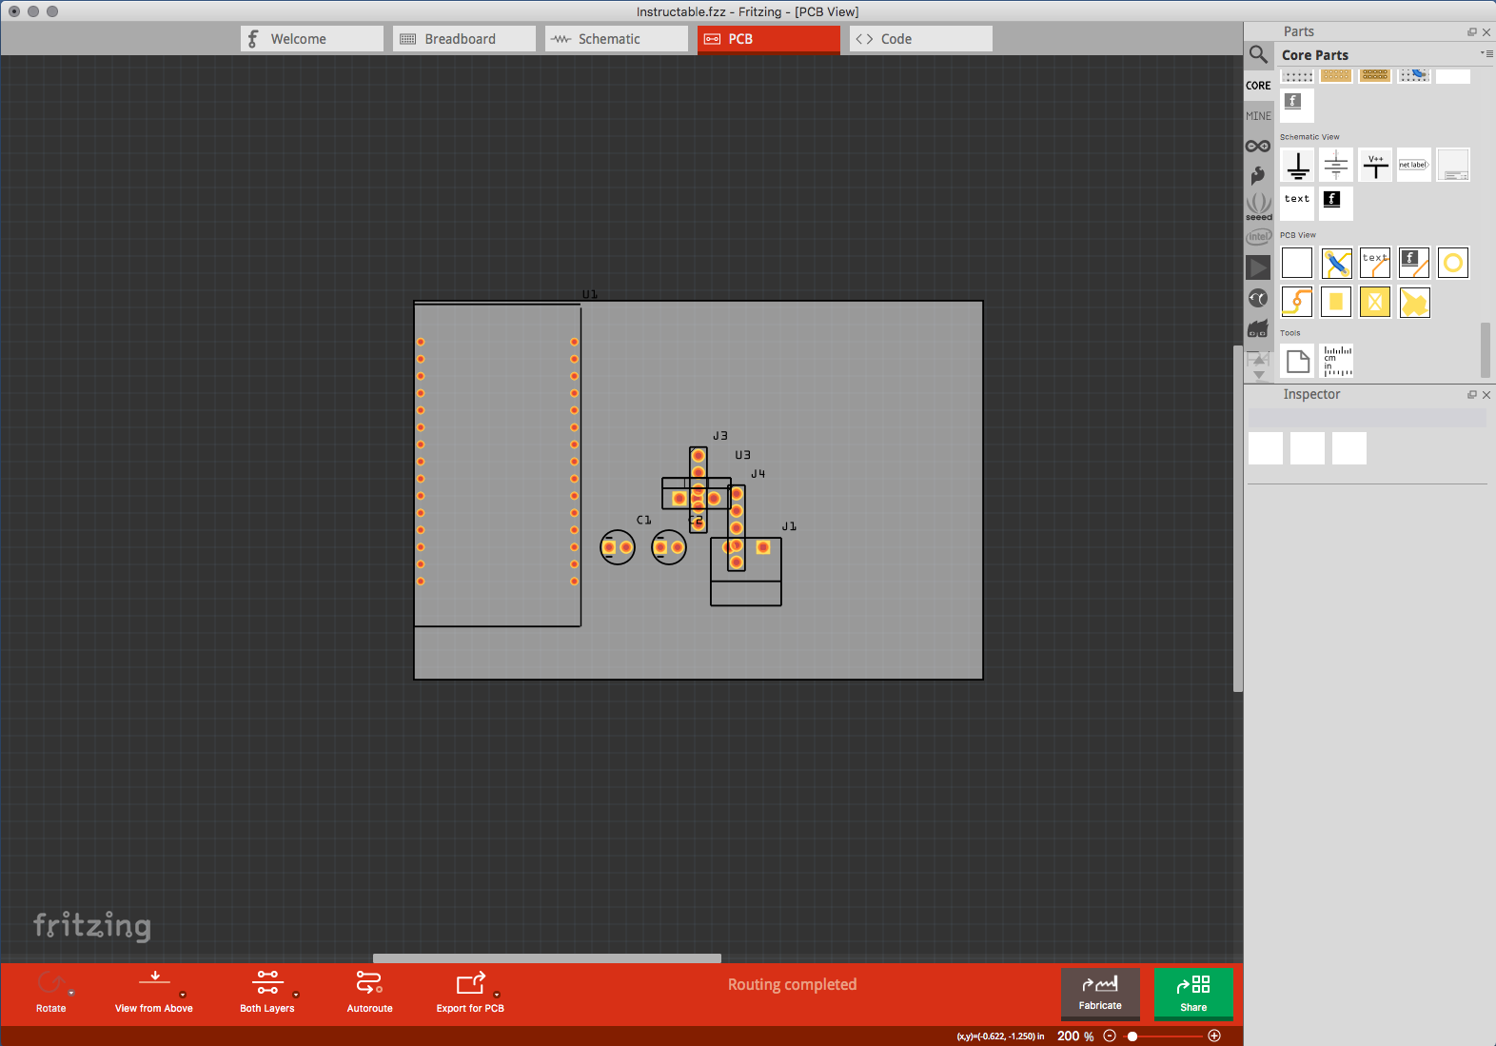Screen dimensions: 1496x1046
Task: Select the net label part
Action: pyautogui.click(x=1414, y=166)
